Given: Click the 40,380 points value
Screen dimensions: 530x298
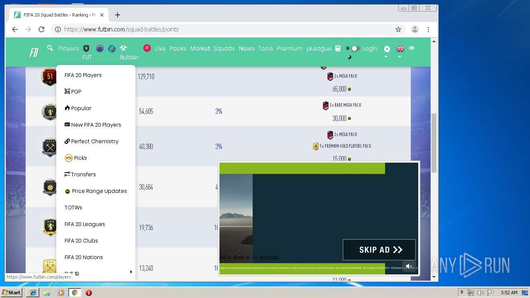Looking at the screenshot, I should [146, 146].
